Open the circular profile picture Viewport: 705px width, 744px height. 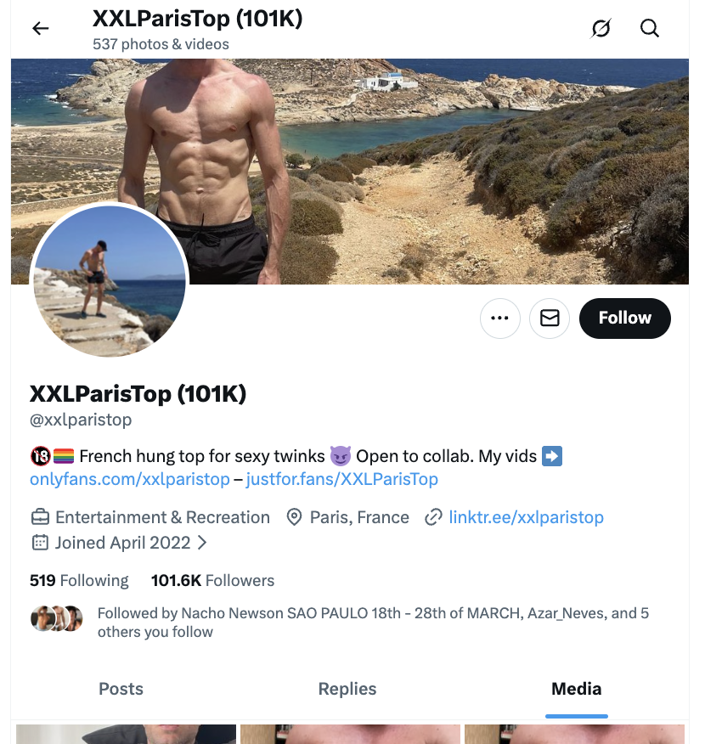[109, 280]
